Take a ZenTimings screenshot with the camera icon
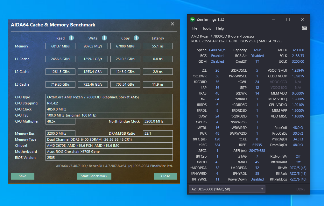Screen dimensions: 324x206 304,28
